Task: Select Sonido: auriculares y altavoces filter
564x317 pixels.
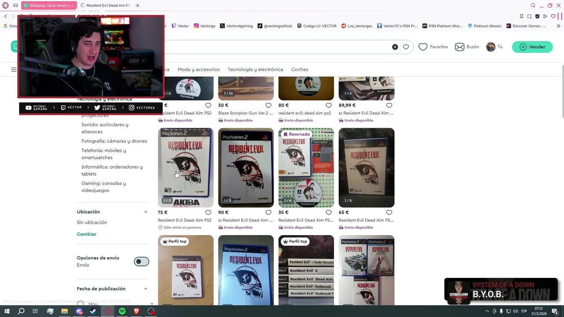Action: click(x=105, y=128)
